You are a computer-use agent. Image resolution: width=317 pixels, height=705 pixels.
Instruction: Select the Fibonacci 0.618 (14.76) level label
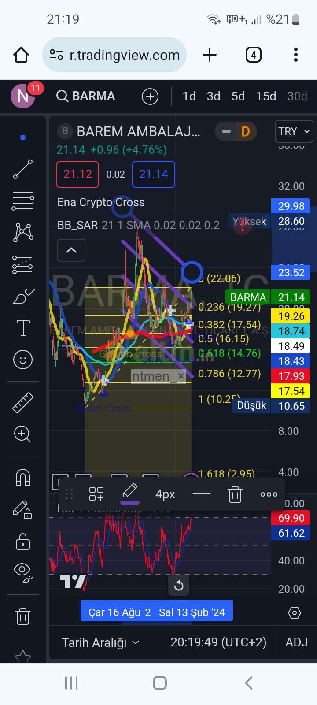pyautogui.click(x=229, y=353)
